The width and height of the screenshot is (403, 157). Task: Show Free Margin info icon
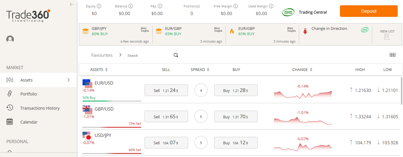click(236, 6)
